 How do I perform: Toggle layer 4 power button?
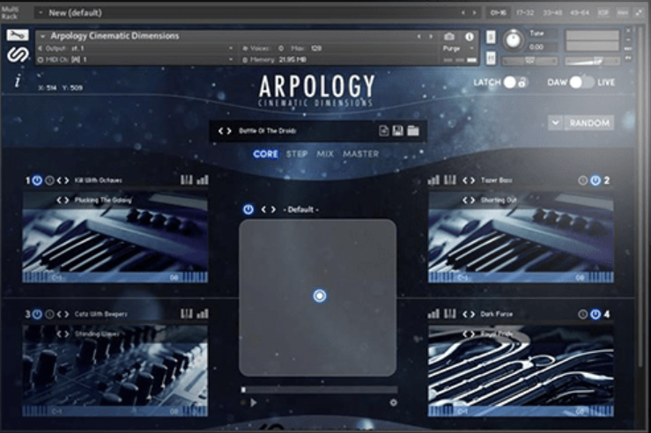pos(596,314)
